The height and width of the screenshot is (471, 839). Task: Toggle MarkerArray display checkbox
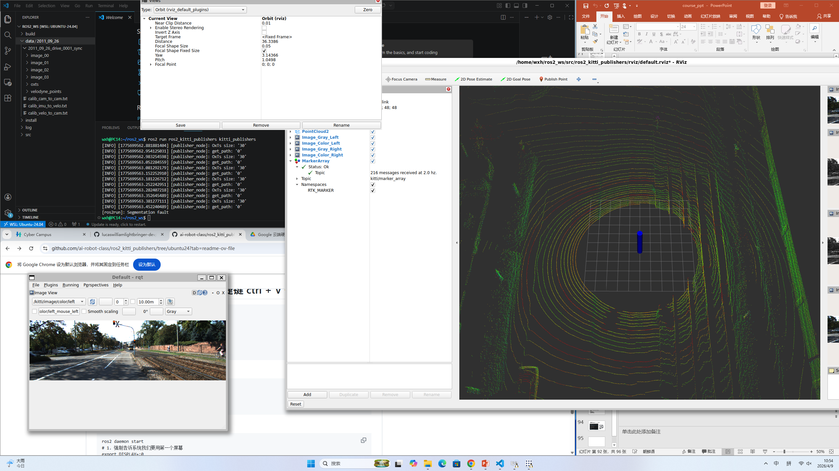click(373, 161)
